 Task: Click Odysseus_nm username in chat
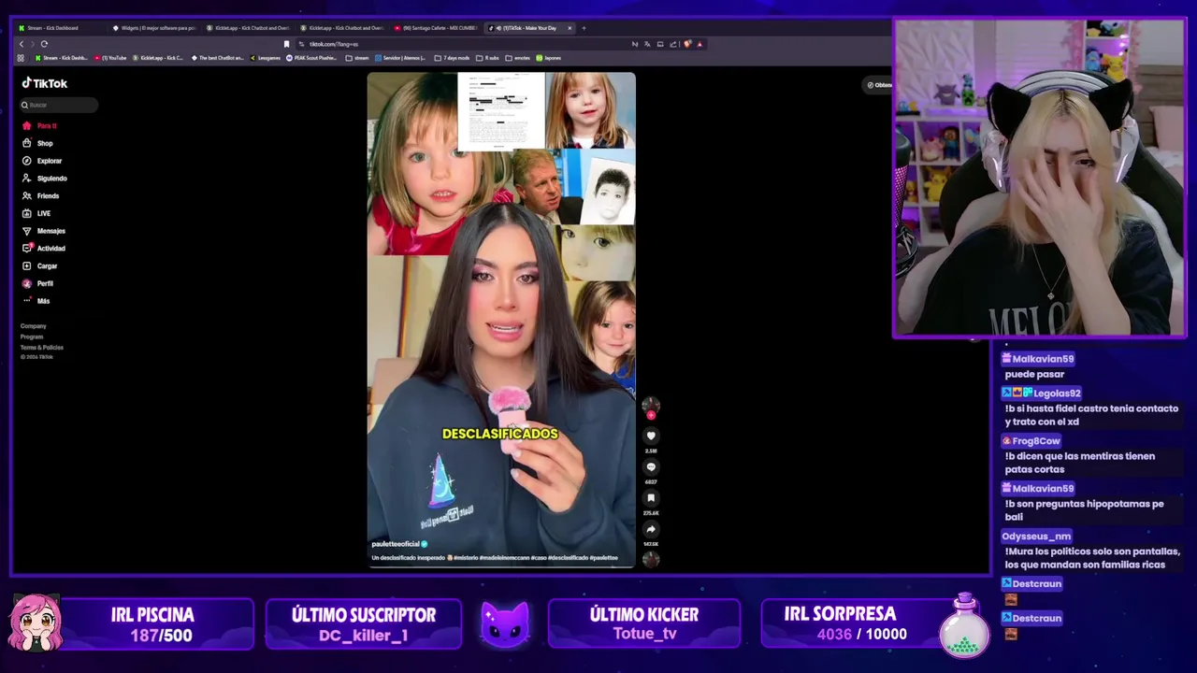coord(1036,537)
